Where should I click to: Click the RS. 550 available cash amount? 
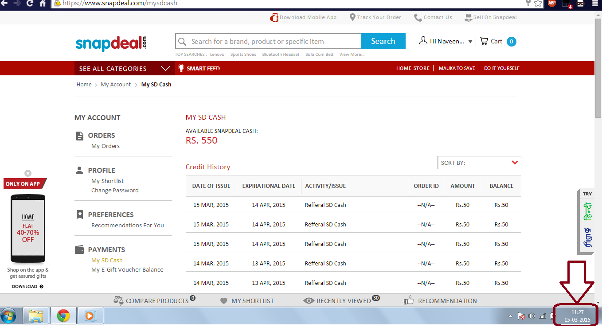pyautogui.click(x=201, y=140)
